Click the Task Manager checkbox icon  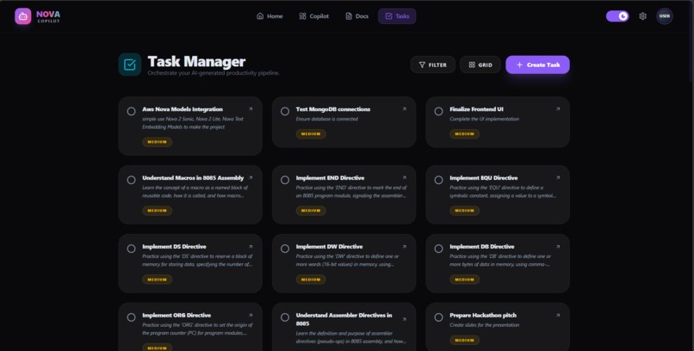(130, 65)
